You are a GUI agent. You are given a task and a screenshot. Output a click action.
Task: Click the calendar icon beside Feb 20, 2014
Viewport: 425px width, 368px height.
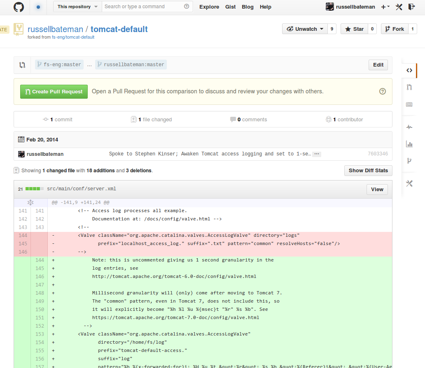21,140
